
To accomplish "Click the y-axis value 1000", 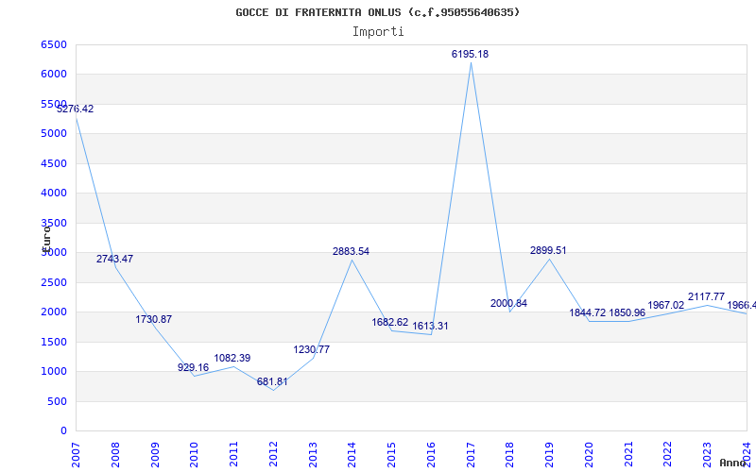I will click(54, 372).
